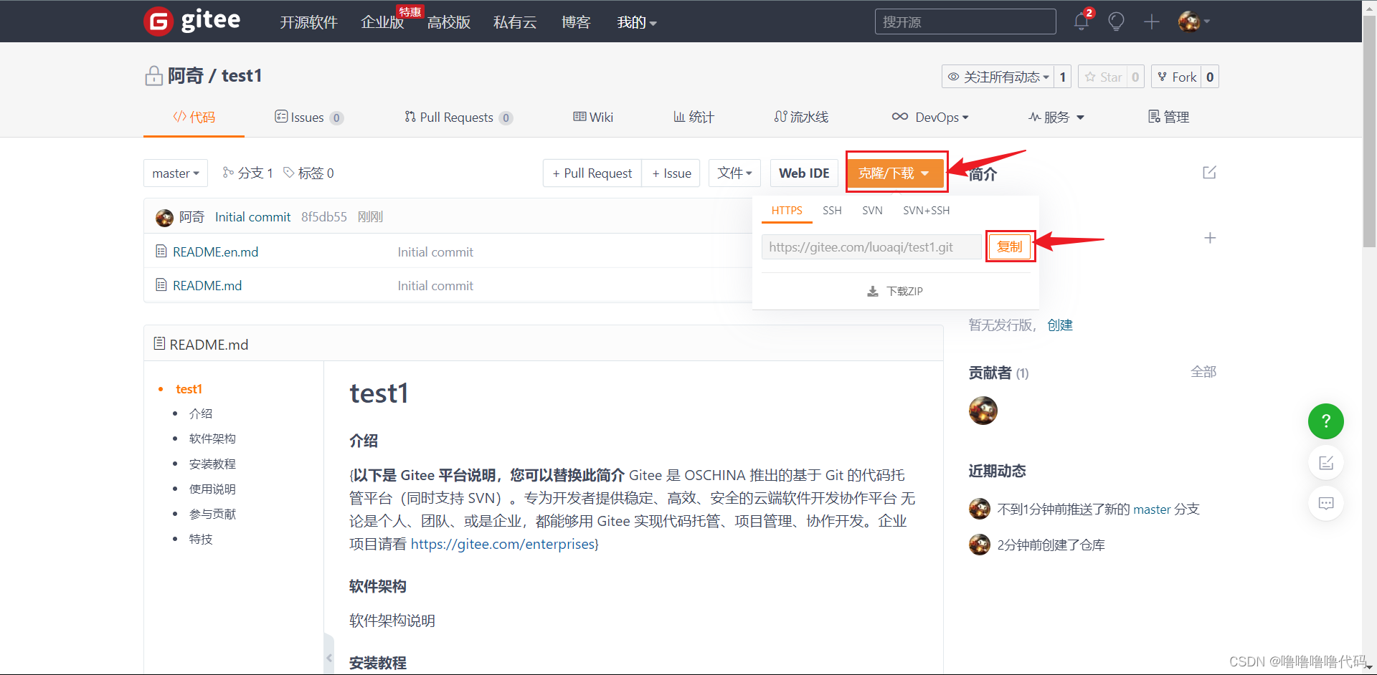
Task: Click the Gitee logo icon
Action: [x=158, y=21]
